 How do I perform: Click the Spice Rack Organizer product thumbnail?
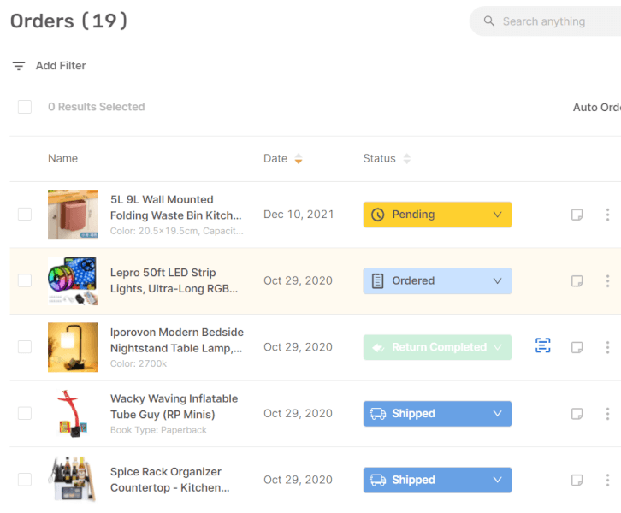[73, 479]
